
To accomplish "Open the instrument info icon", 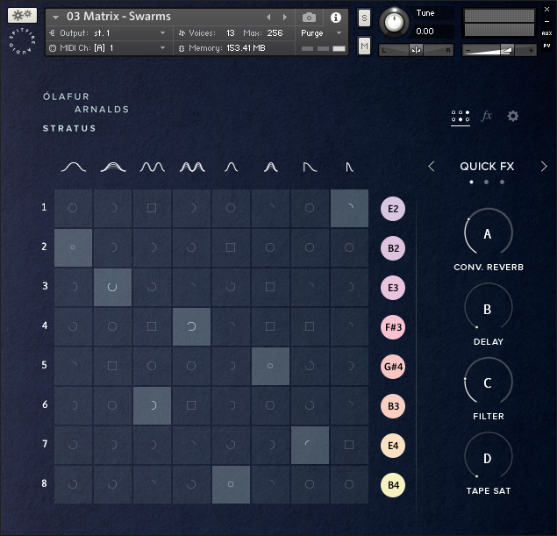I will point(335,18).
